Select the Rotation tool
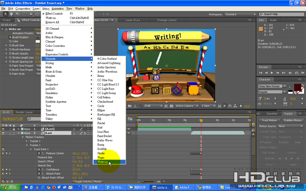This screenshot has width=306, height=191. [x=25, y=14]
